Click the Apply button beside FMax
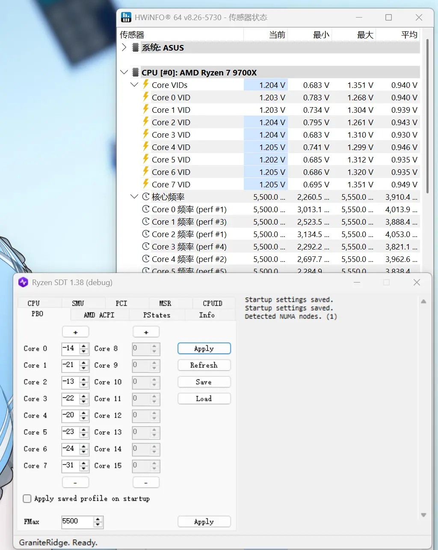Image resolution: width=438 pixels, height=550 pixels. [x=204, y=522]
